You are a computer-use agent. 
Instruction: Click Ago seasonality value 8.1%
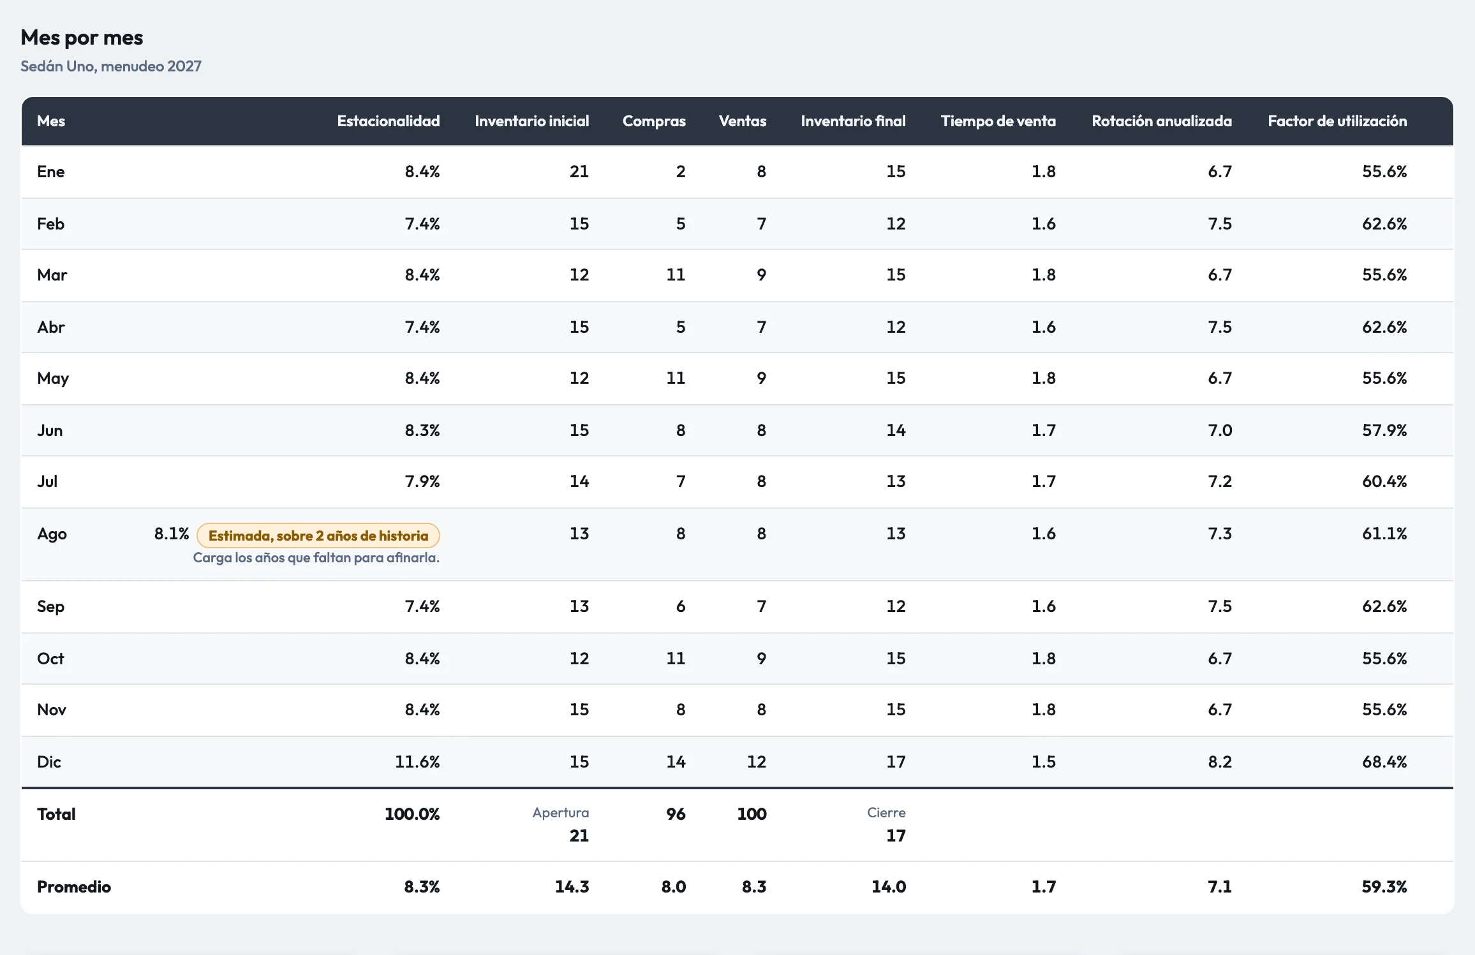pyautogui.click(x=172, y=534)
